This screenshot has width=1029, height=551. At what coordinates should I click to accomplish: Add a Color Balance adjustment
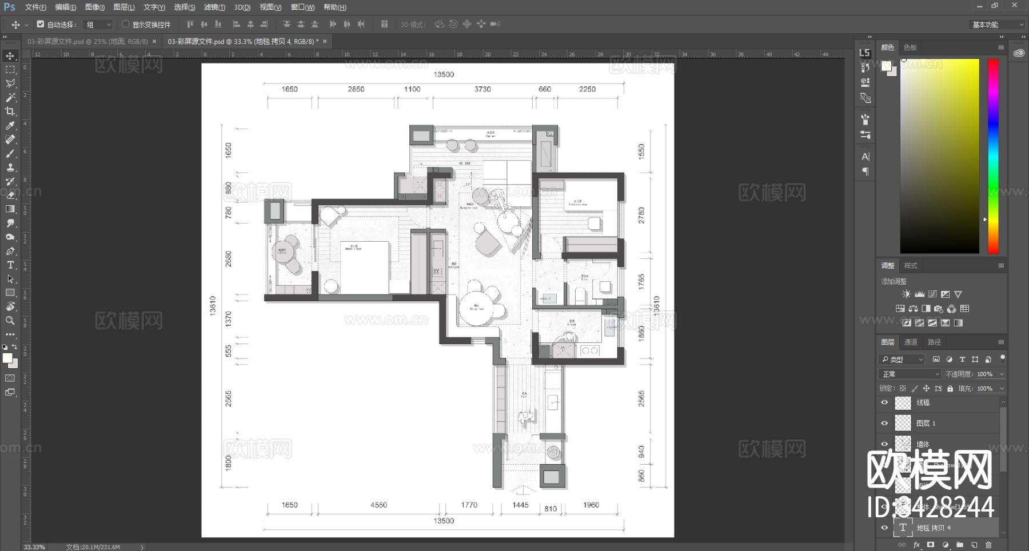[x=913, y=309]
